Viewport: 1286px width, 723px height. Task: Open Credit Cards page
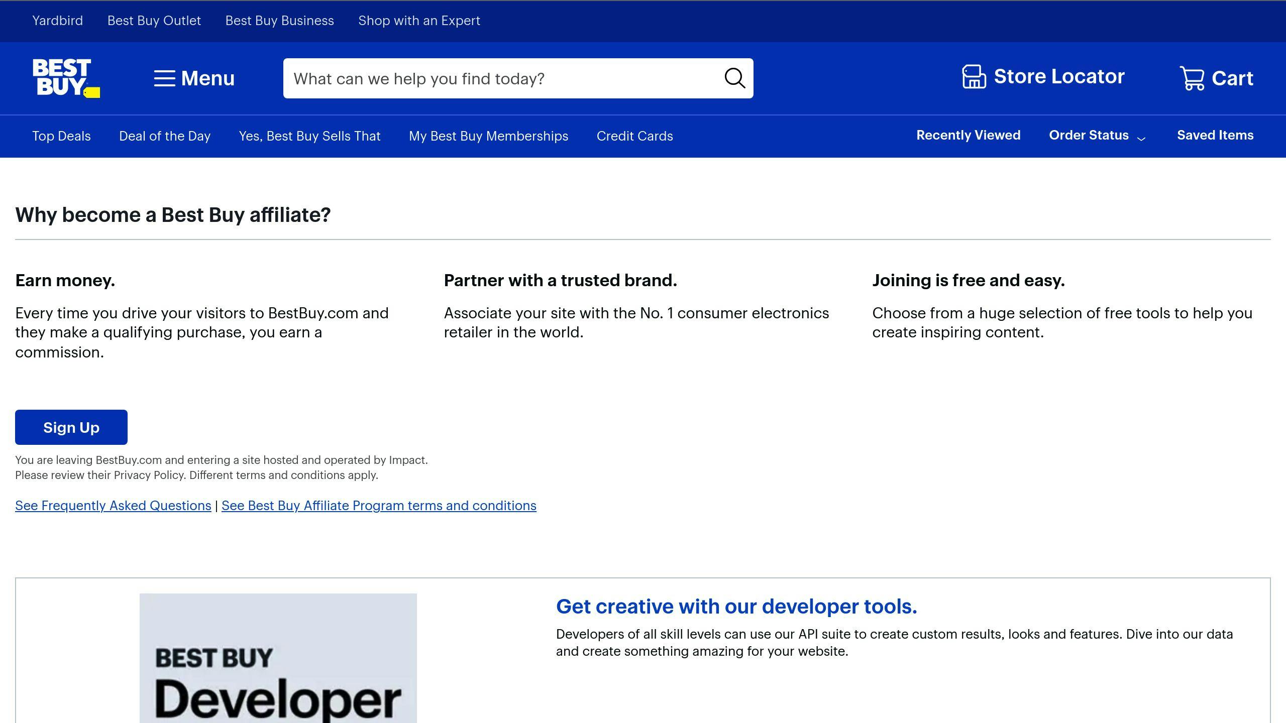click(634, 136)
